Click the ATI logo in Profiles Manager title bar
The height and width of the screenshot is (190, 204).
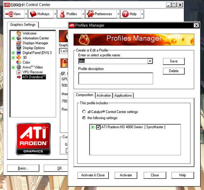[72, 25]
